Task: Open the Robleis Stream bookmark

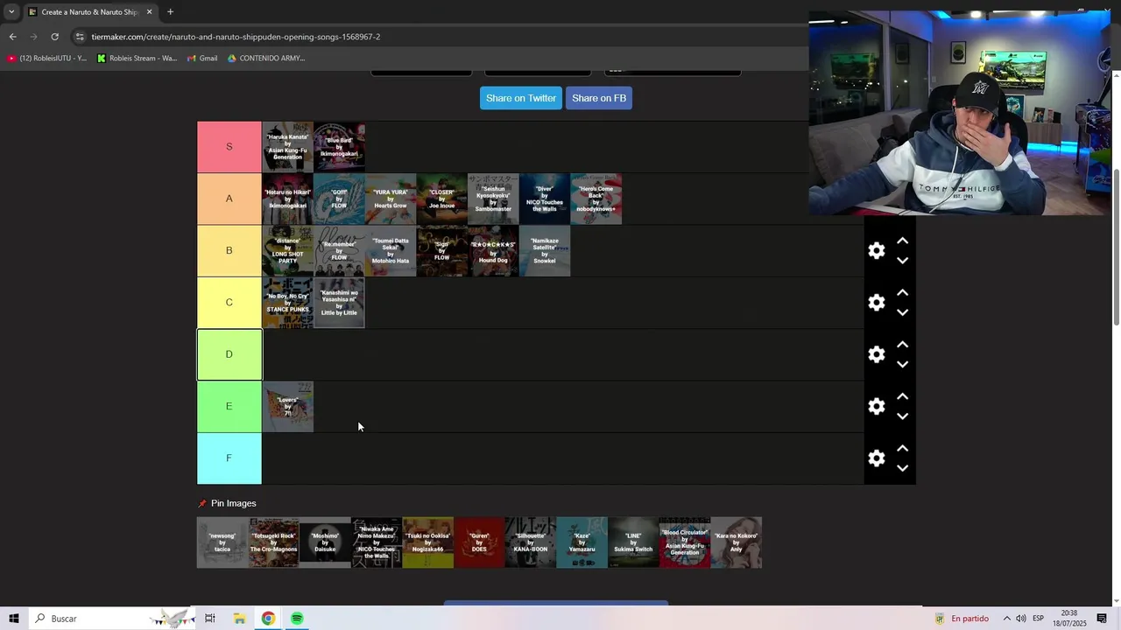Action: 137,59
